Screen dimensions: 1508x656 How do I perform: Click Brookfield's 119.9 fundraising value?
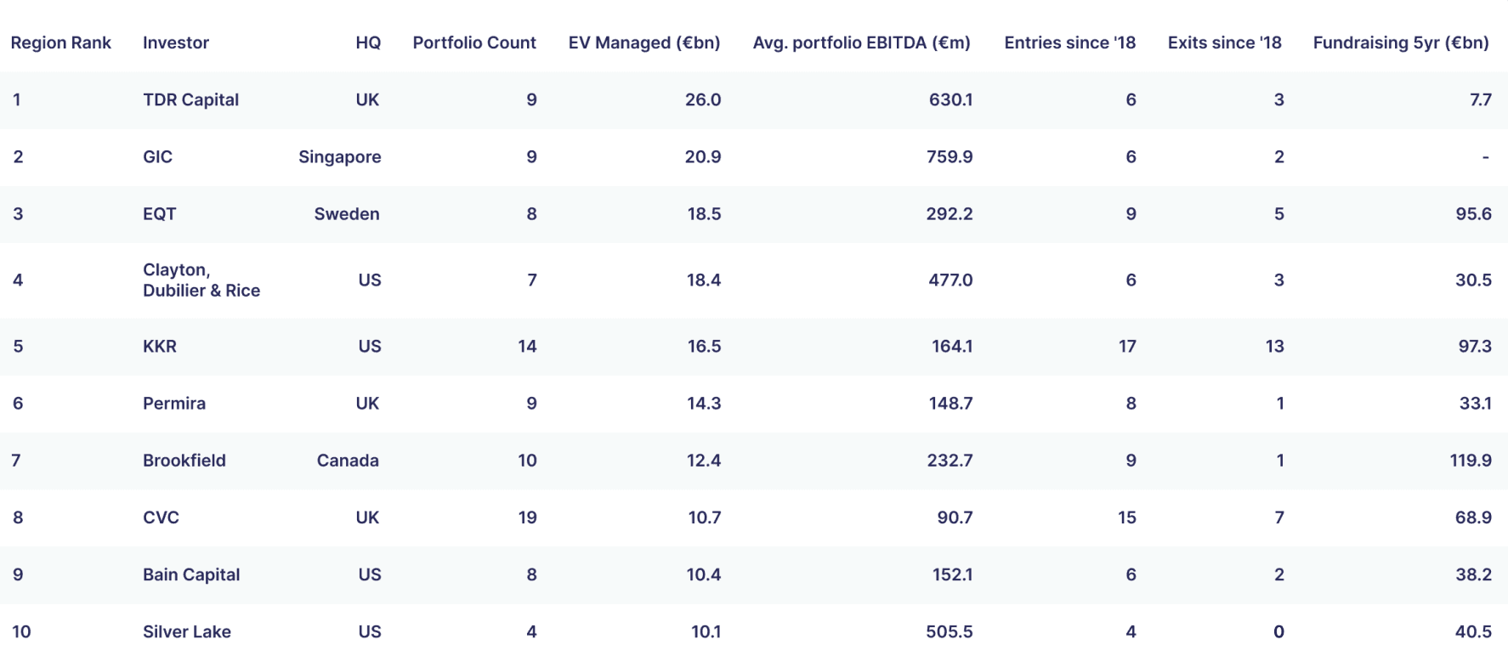1471,460
